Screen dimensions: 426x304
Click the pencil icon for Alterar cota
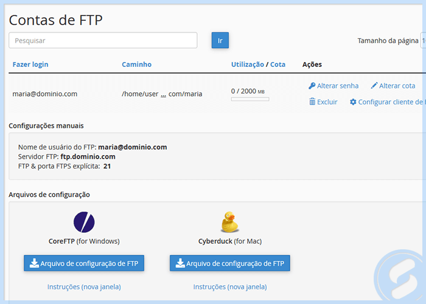(x=374, y=86)
